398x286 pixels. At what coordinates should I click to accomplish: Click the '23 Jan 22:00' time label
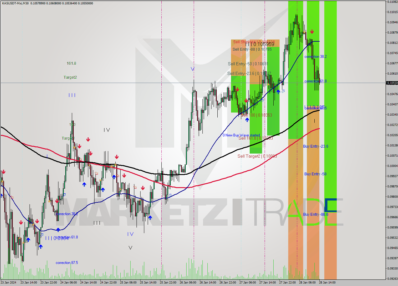[49, 283]
